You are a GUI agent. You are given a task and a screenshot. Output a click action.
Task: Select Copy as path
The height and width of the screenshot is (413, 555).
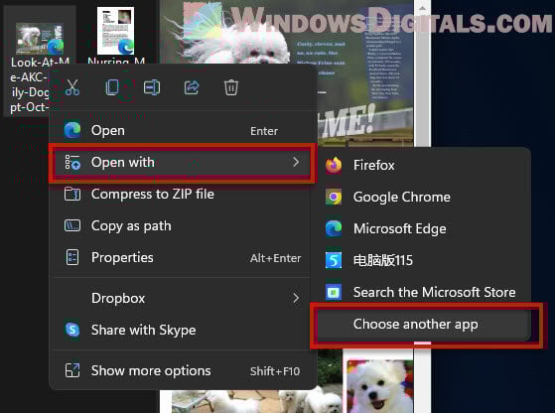point(182,225)
